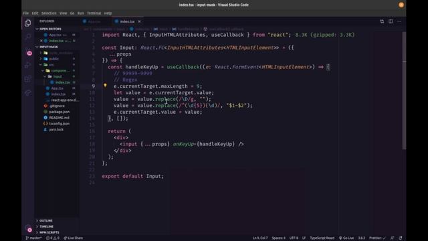This screenshot has width=428, height=241.
Task: Expand the Timeline panel
Action: coord(46,226)
